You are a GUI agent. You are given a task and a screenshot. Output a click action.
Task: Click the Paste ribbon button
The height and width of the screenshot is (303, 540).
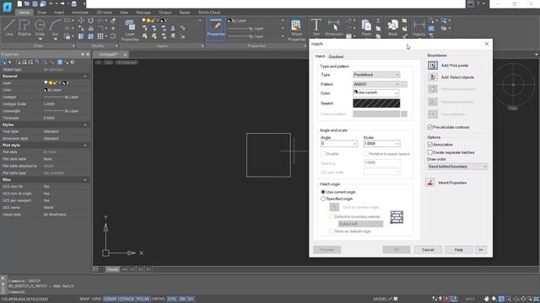pos(366,28)
